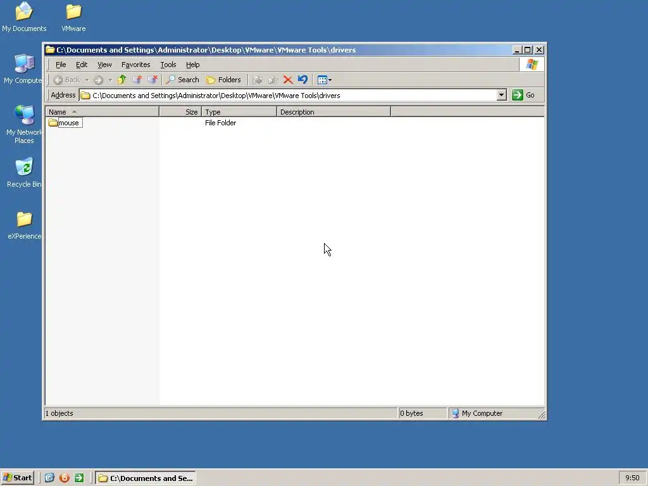Click the orange Quick Launch icon
The image size is (648, 486).
(x=65, y=478)
